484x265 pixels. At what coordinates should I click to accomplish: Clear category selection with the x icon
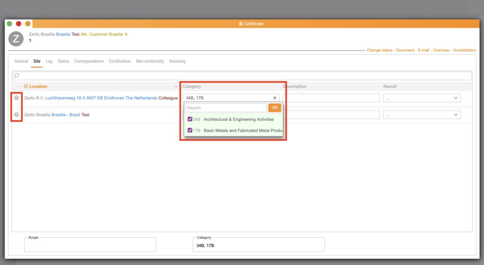(275, 98)
